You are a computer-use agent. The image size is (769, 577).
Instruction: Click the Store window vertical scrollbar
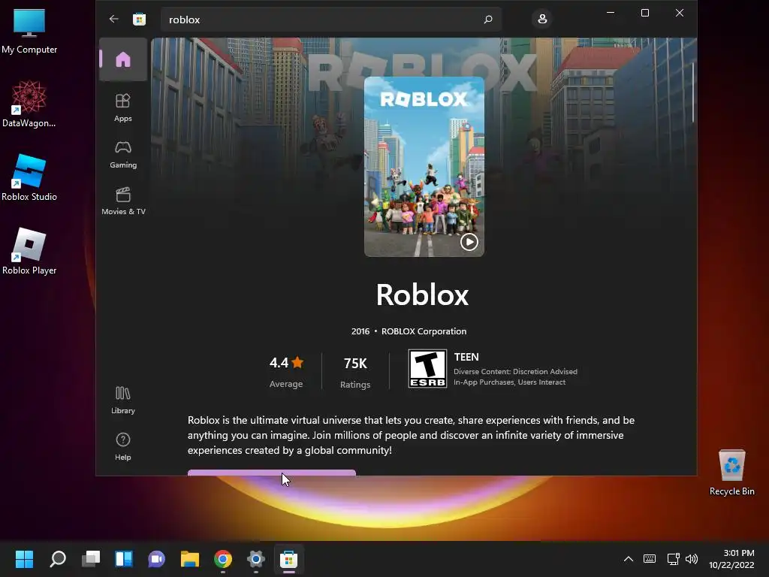[693, 93]
